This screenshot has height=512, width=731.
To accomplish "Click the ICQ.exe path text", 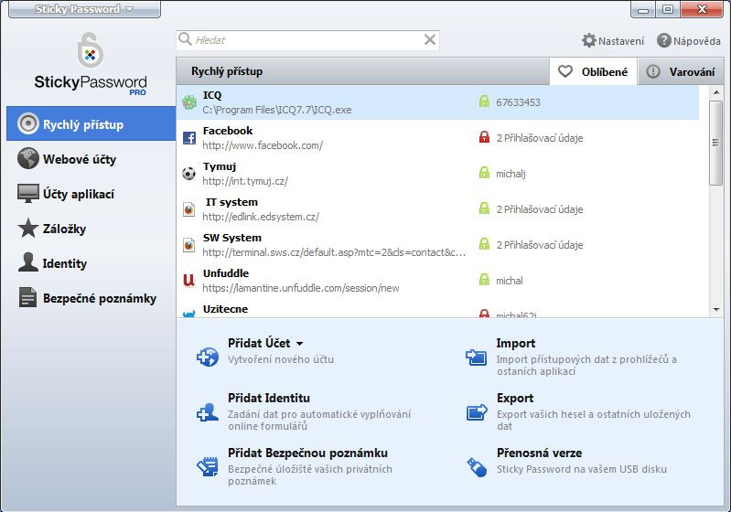I will coord(277,110).
